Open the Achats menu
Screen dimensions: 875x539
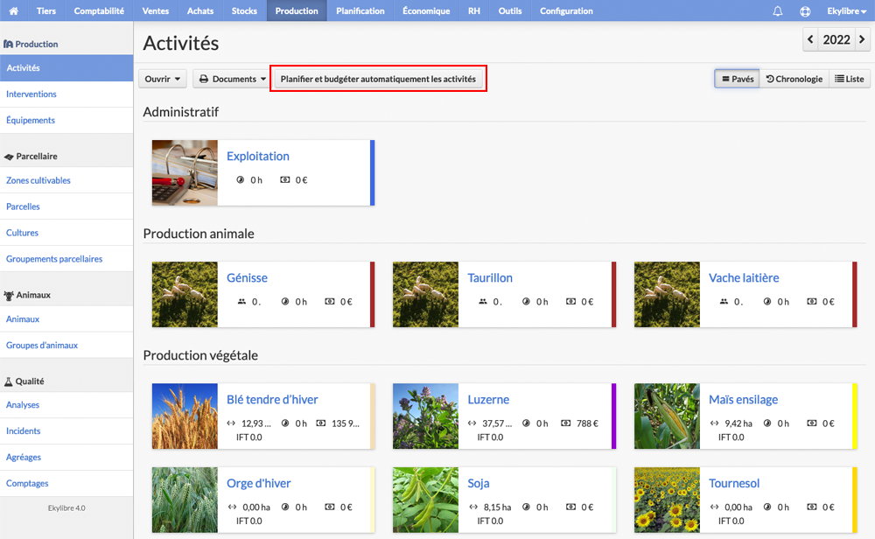point(200,10)
